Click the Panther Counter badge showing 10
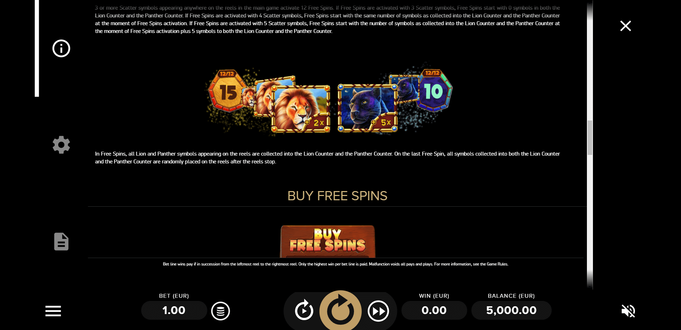This screenshot has width=681, height=330. coord(434,90)
